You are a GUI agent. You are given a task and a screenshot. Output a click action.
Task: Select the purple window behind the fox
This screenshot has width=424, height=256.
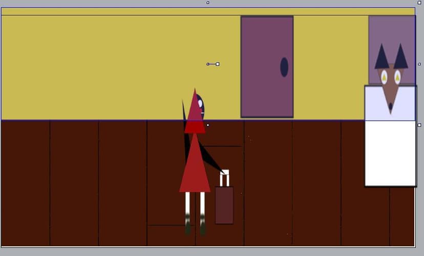pyautogui.click(x=392, y=50)
